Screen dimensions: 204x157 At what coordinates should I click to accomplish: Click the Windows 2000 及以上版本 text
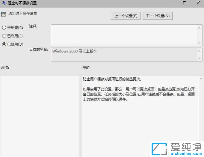click(x=75, y=51)
